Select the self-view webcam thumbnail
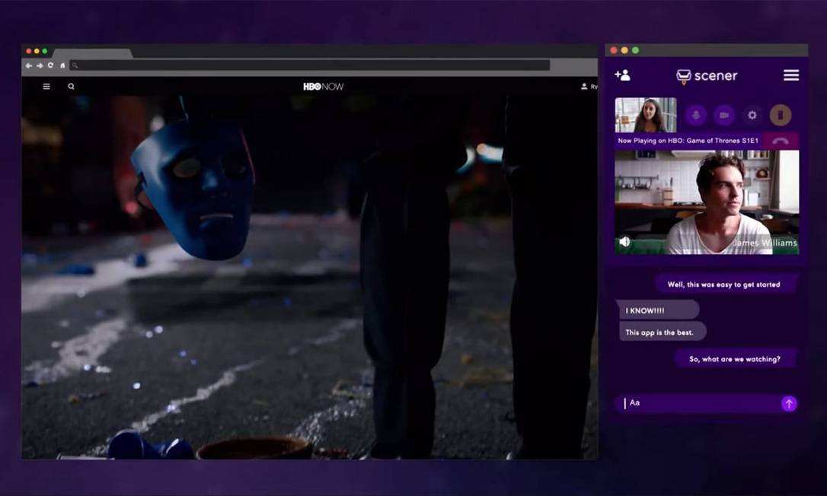 click(646, 115)
